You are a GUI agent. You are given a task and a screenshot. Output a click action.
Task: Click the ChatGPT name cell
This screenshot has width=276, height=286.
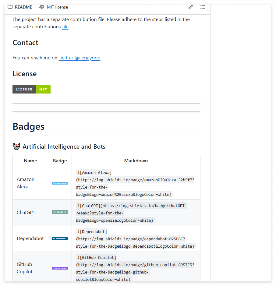(x=30, y=213)
